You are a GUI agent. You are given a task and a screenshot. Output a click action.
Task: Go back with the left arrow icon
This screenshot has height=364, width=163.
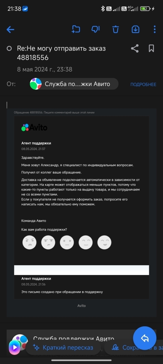coord(10,29)
